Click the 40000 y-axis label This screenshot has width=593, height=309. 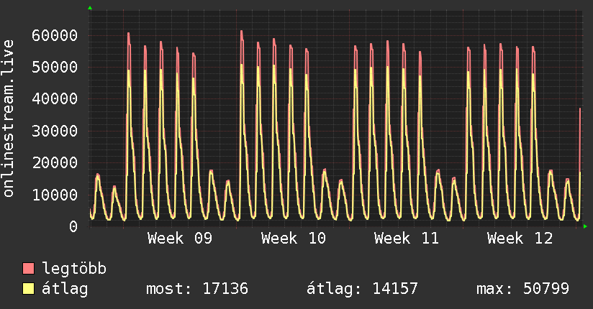click(x=55, y=99)
